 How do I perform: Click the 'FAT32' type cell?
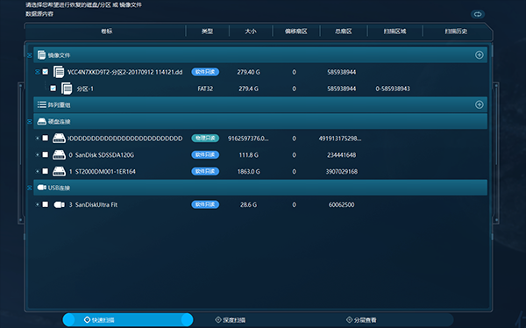point(205,89)
